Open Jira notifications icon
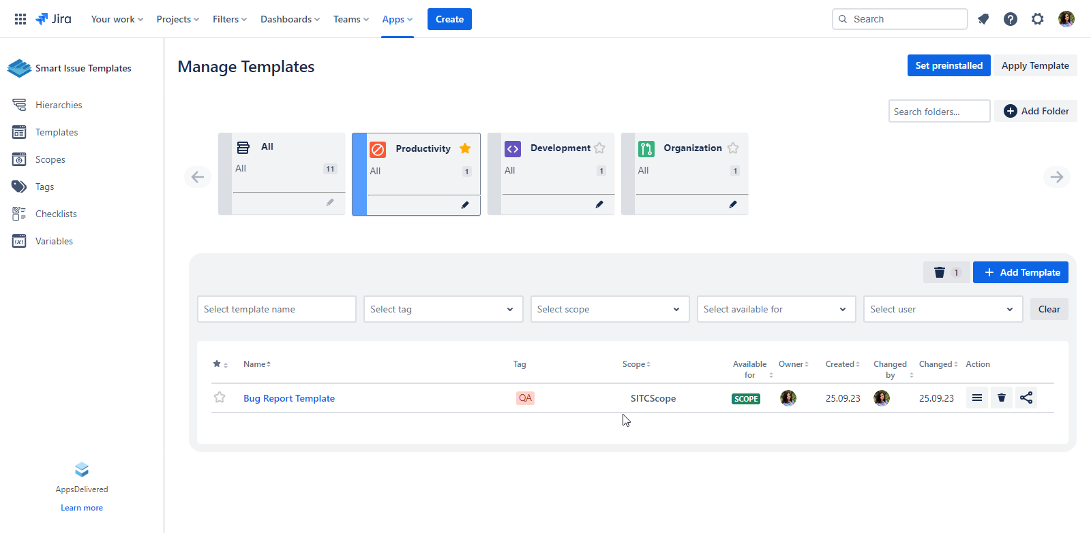This screenshot has width=1091, height=533. (983, 19)
